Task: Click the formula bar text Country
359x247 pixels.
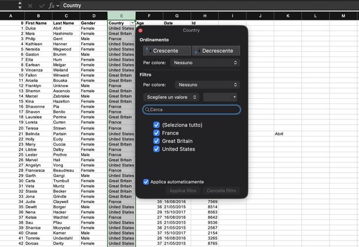Action: pyautogui.click(x=72, y=5)
